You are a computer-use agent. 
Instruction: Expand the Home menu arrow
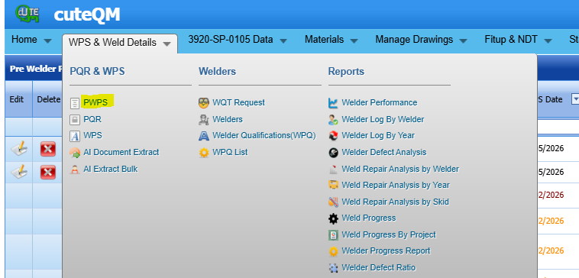pos(47,41)
